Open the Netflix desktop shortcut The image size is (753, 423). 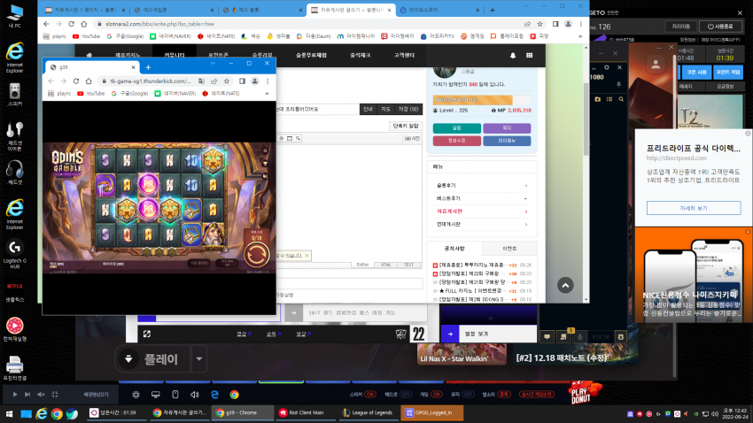click(15, 292)
